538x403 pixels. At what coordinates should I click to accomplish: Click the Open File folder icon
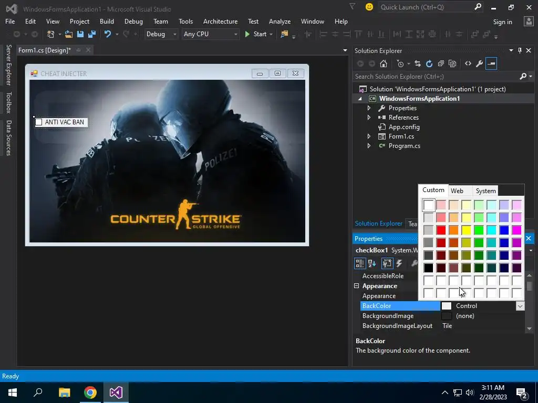[x=69, y=34]
